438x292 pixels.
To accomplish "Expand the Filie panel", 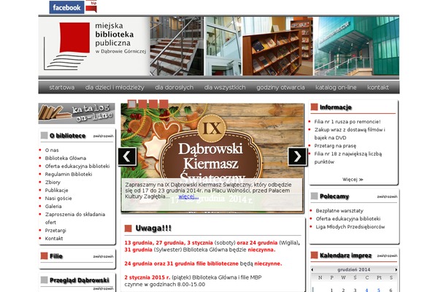I will click(x=103, y=256).
